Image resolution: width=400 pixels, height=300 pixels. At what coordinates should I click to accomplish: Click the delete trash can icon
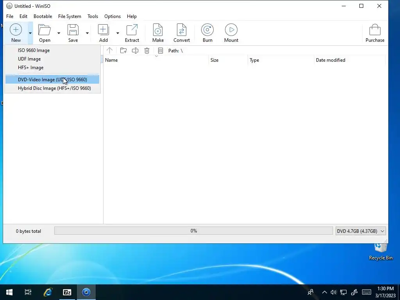(x=147, y=50)
